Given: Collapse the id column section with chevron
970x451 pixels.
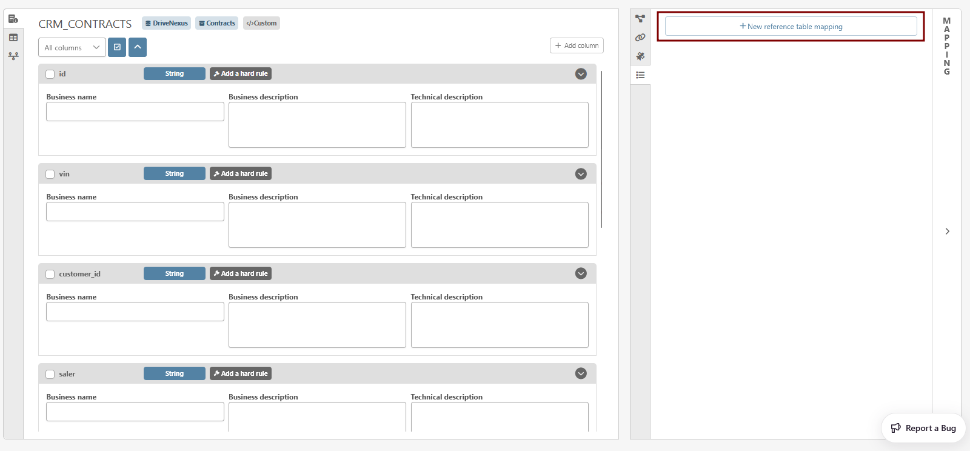Looking at the screenshot, I should click(x=581, y=74).
